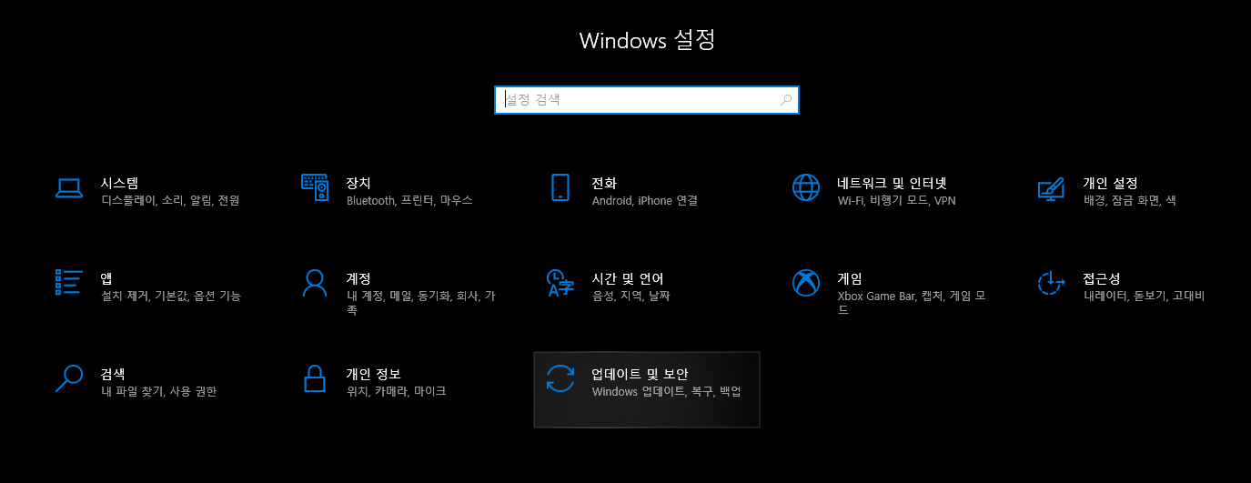The image size is (1251, 483).
Task: Click text '내 계정, 메일, 동기화, 회사, 가족'
Action: click(421, 303)
